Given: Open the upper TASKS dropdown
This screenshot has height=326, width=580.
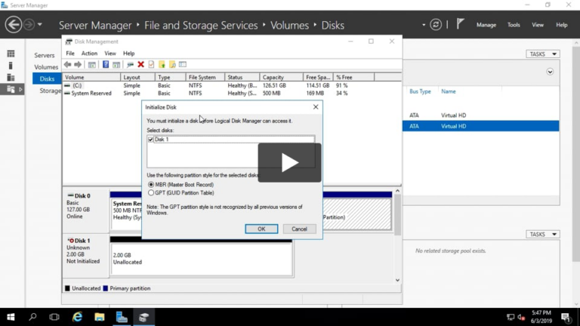Looking at the screenshot, I should click(x=542, y=54).
